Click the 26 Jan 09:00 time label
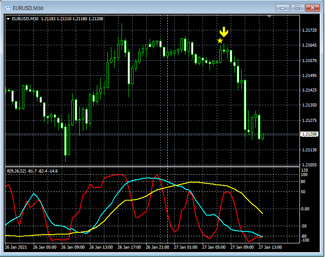Screen dimensions: 325x257 pos(73,247)
